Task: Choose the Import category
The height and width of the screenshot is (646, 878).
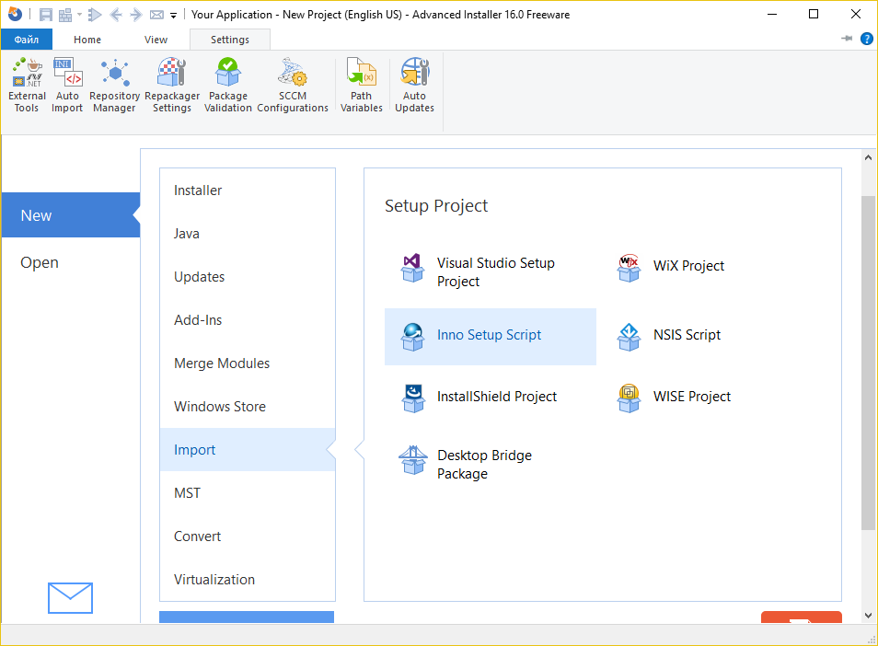Action: pyautogui.click(x=248, y=449)
